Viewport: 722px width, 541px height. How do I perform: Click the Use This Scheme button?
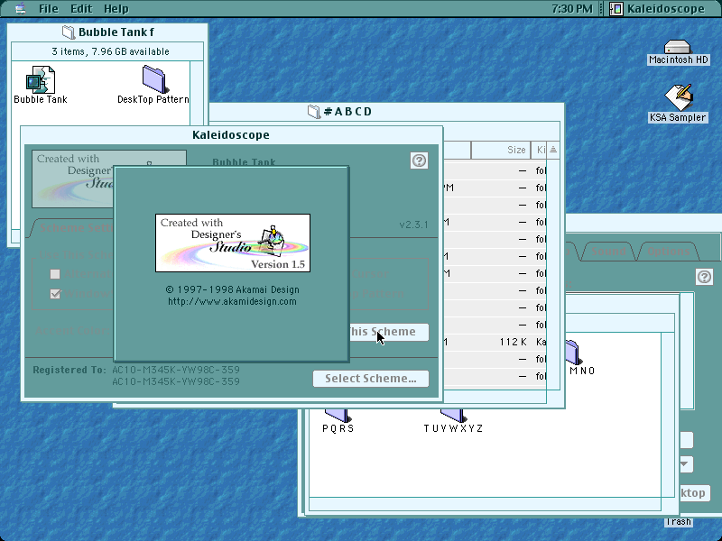coord(389,332)
